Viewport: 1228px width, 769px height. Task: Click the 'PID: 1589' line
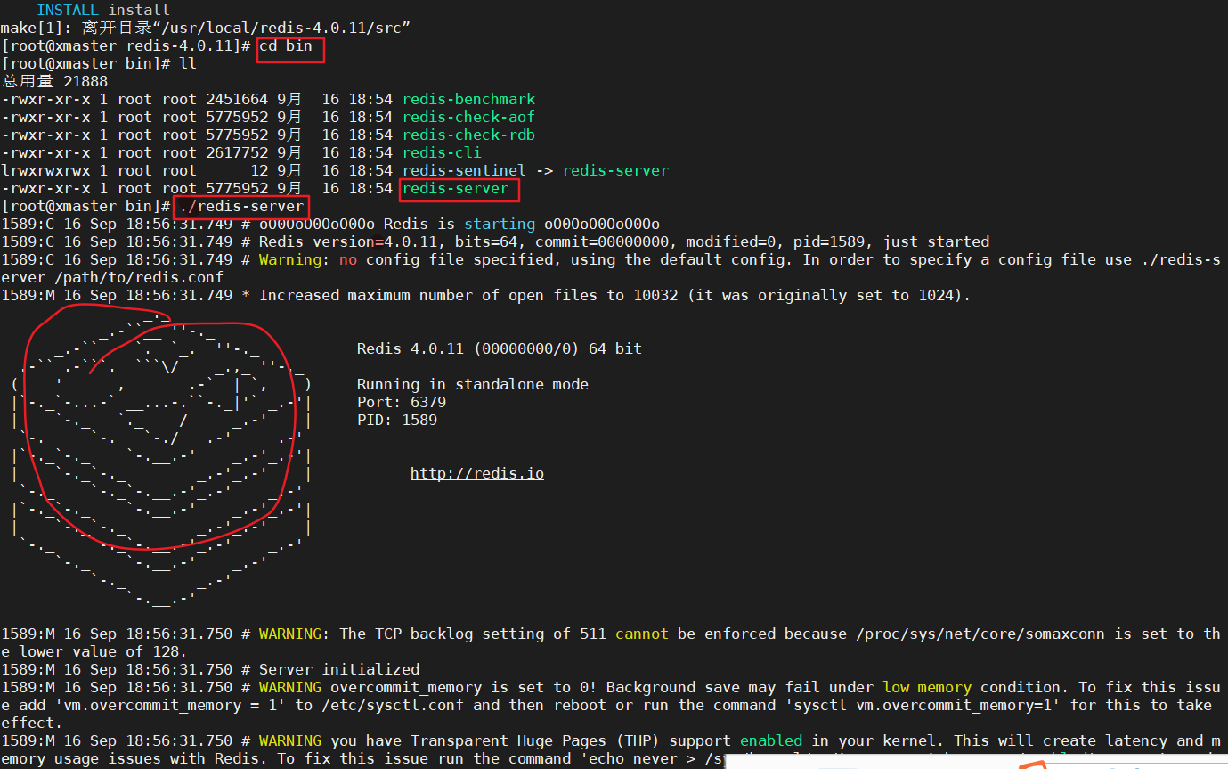pyautogui.click(x=397, y=420)
